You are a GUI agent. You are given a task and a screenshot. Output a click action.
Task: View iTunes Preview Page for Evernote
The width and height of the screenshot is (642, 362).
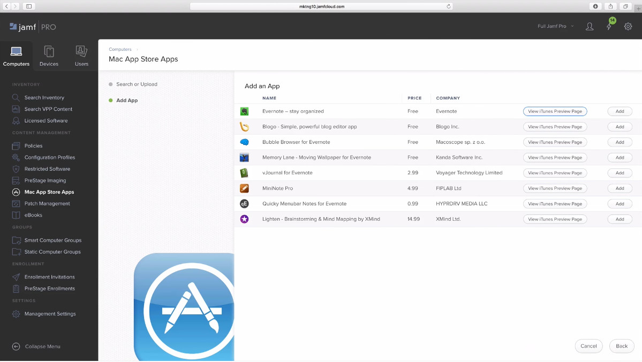click(x=555, y=111)
